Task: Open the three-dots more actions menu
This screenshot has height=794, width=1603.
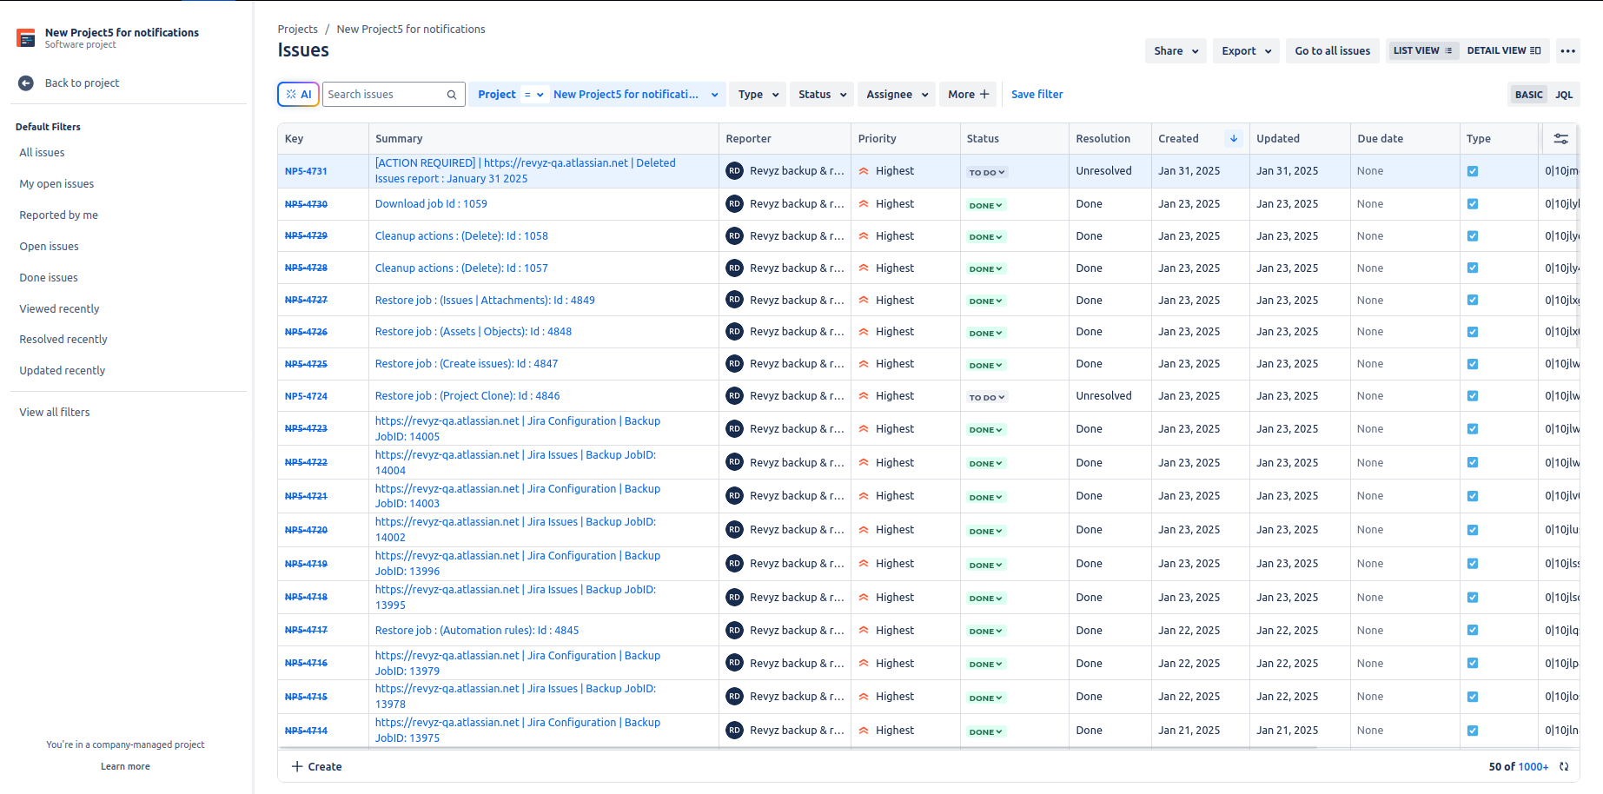Action: click(x=1567, y=51)
